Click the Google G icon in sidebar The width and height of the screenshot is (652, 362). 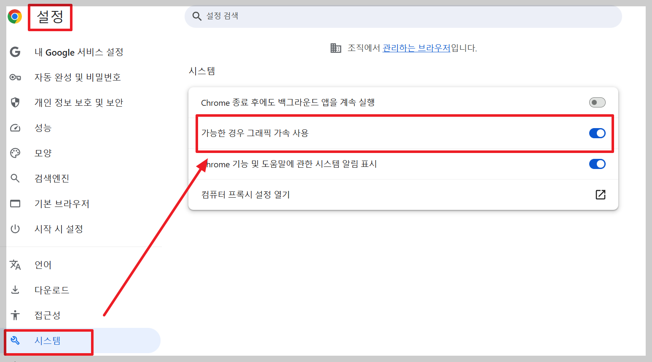(15, 52)
